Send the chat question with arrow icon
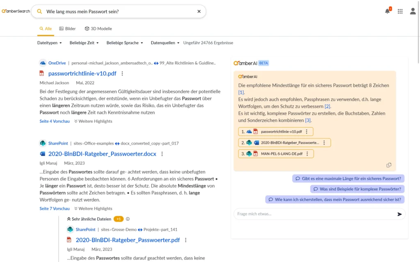420x262 pixels. (399, 214)
